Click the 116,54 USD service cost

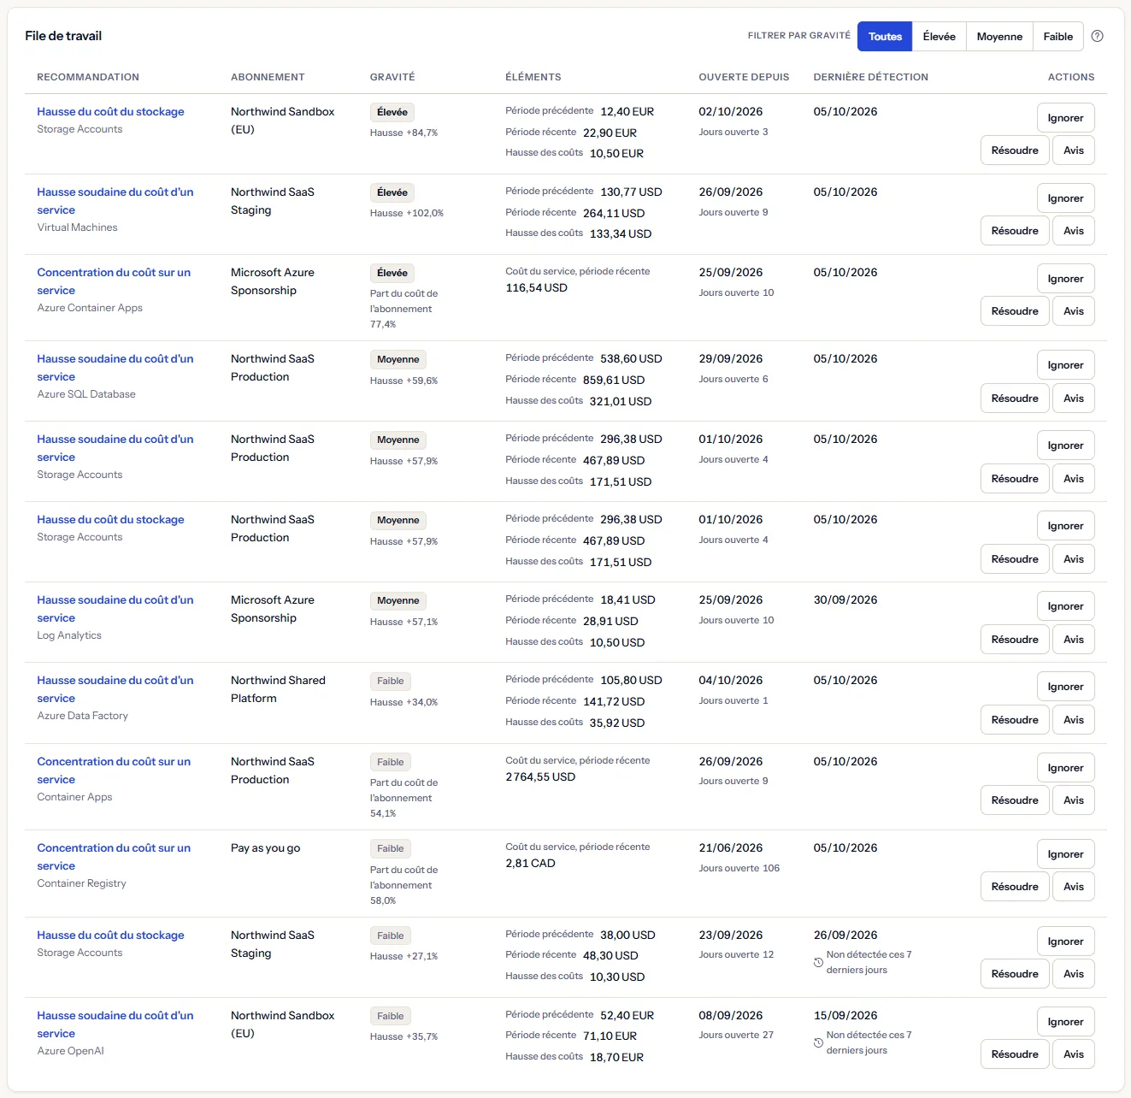(x=536, y=288)
